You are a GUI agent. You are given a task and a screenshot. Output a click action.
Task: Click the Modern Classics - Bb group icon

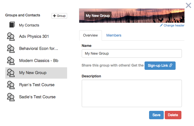[x=11, y=61]
